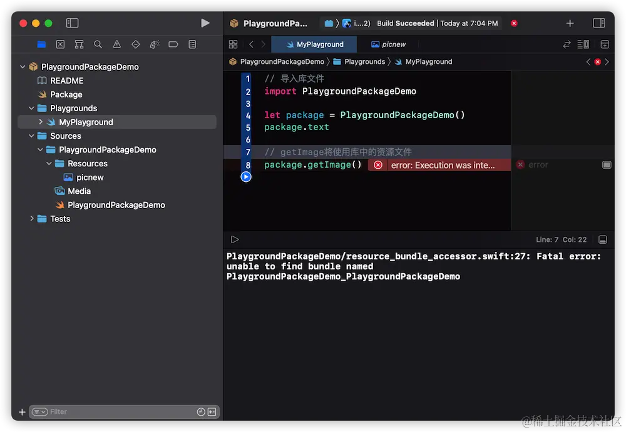Go forward in editor history
The image size is (626, 432).
[x=263, y=44]
